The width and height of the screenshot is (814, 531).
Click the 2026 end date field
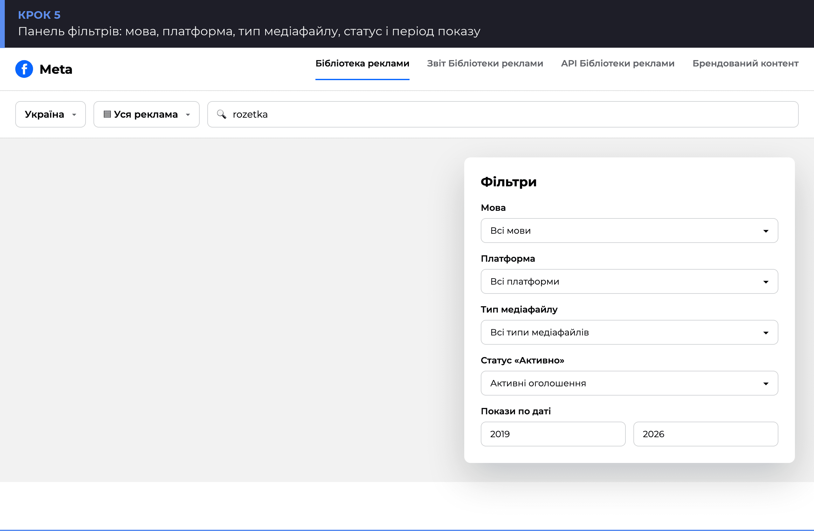click(706, 434)
